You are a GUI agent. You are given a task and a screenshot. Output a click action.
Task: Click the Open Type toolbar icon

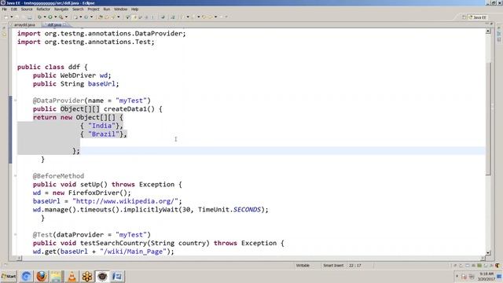[x=101, y=17]
